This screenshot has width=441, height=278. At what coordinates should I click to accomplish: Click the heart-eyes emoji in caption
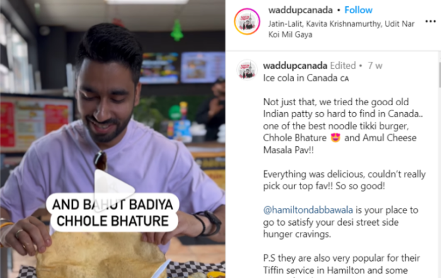(335, 138)
